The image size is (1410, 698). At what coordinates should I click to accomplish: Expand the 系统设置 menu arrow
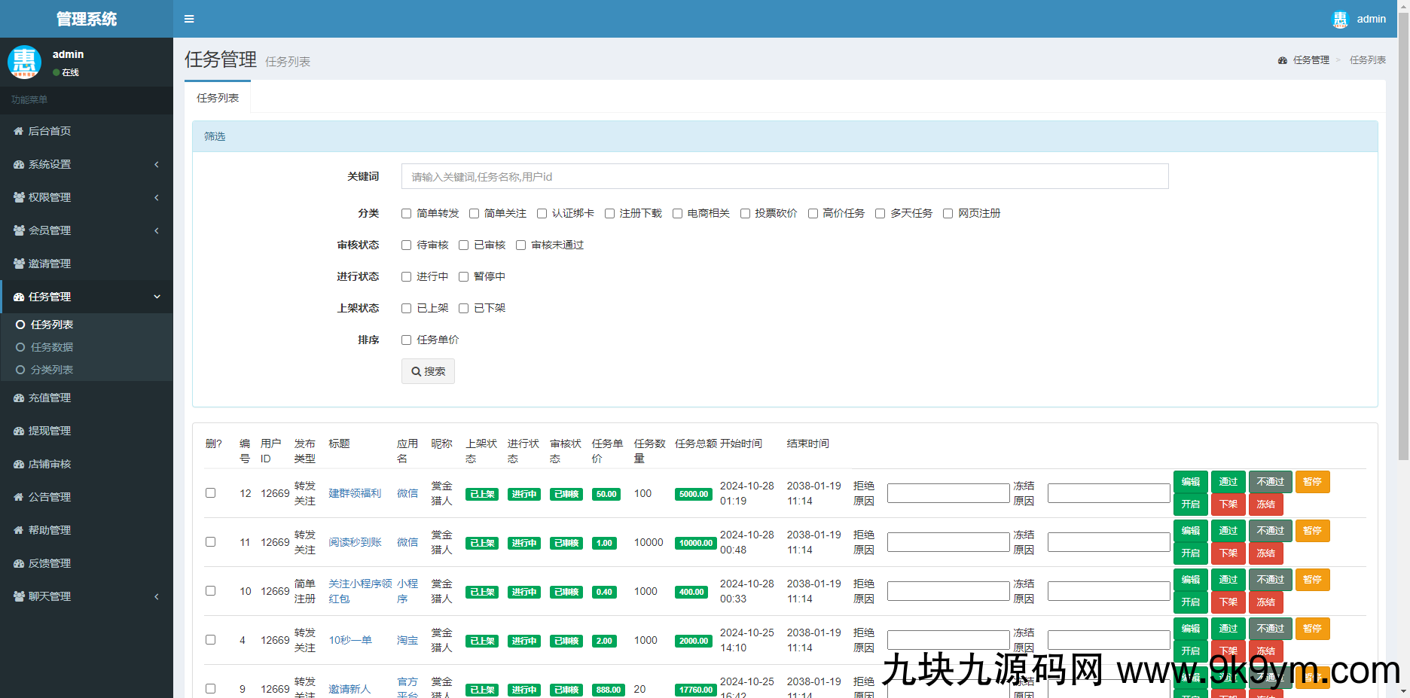pyautogui.click(x=157, y=164)
